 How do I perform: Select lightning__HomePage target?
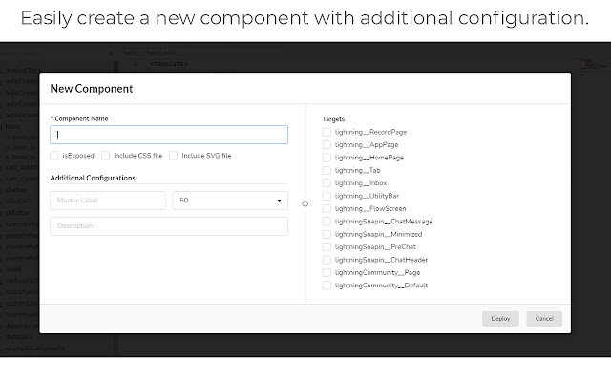(x=327, y=157)
